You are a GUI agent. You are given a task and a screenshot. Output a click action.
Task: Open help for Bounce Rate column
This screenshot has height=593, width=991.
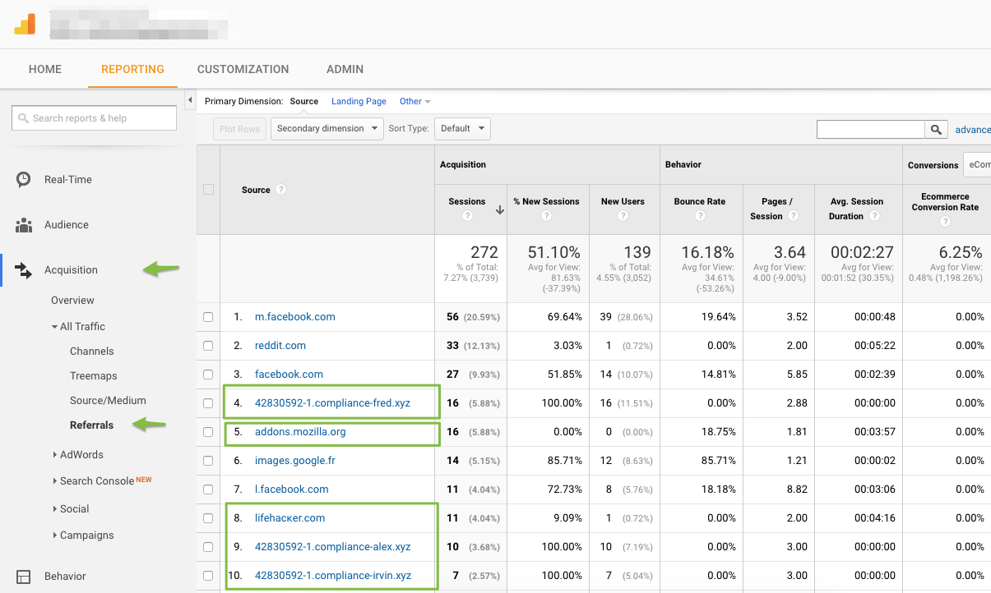coord(700,216)
